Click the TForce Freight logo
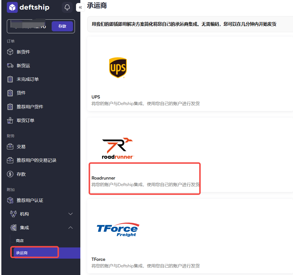The image size is (293, 275). (118, 230)
